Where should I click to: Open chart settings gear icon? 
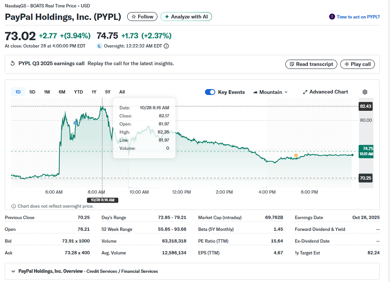tap(365, 92)
